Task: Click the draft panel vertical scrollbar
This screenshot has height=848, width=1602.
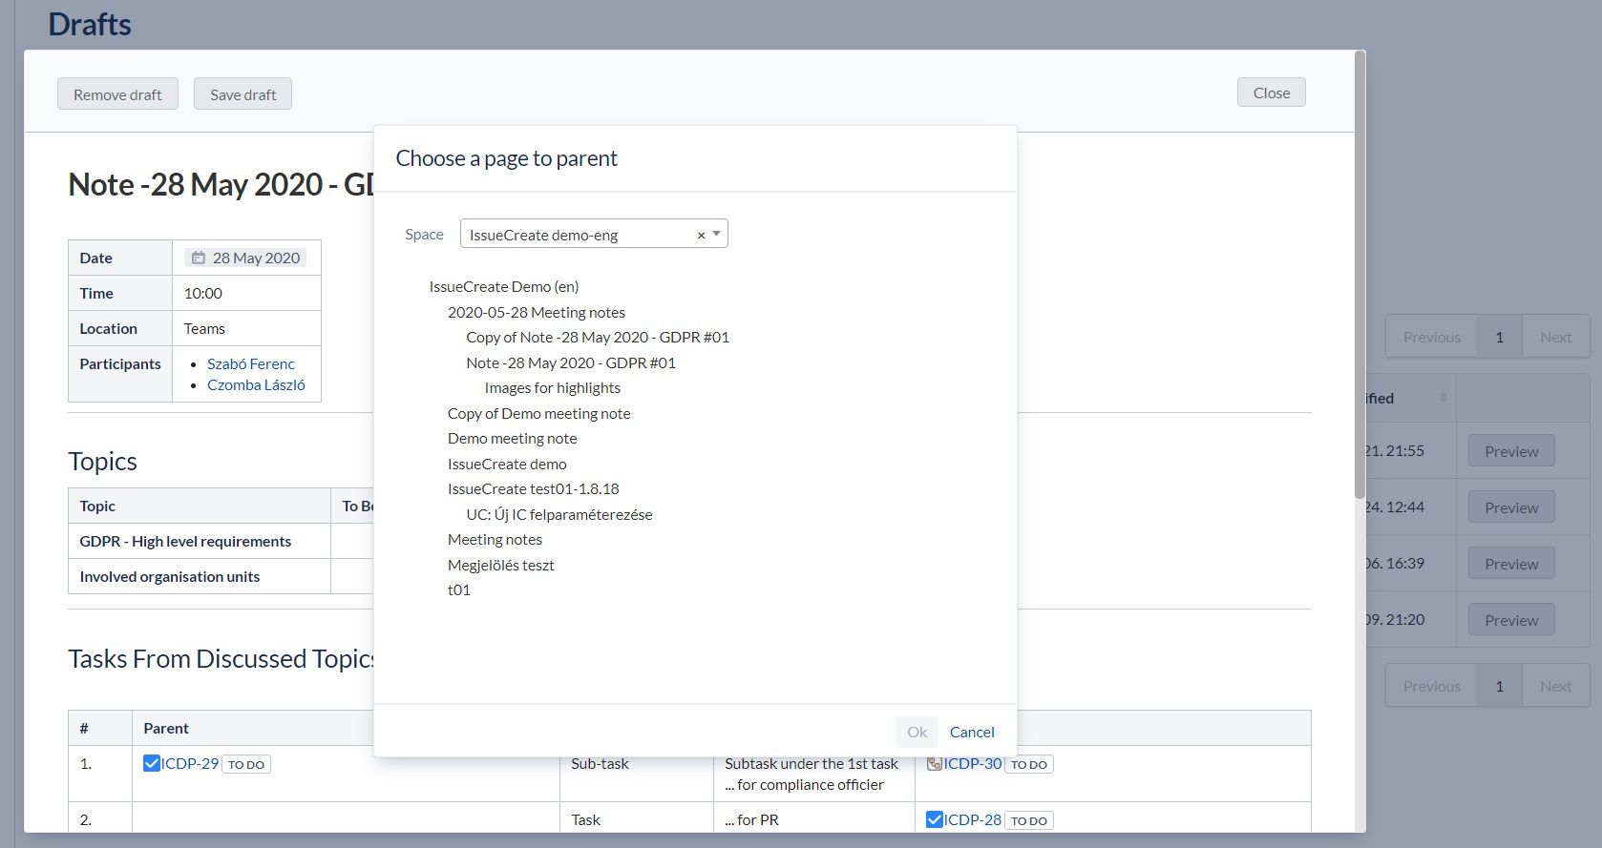Action: [1360, 275]
